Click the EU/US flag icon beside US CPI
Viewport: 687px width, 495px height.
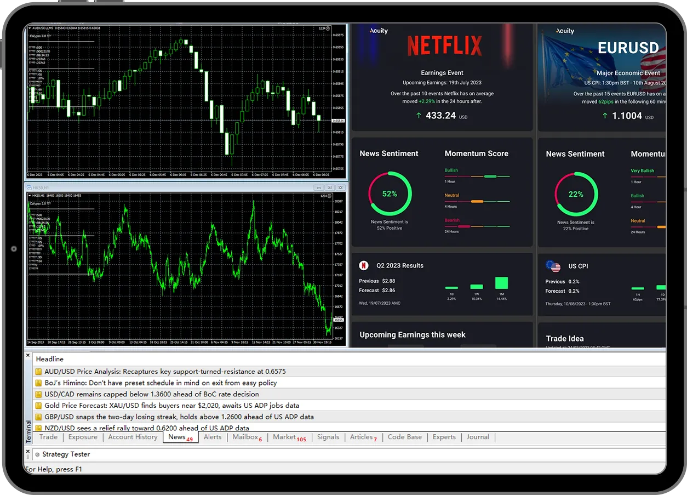coord(553,266)
